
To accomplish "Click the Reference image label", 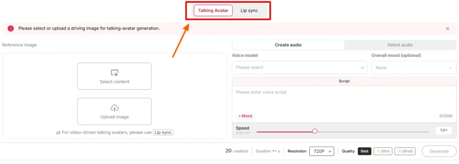I will 19,45.
